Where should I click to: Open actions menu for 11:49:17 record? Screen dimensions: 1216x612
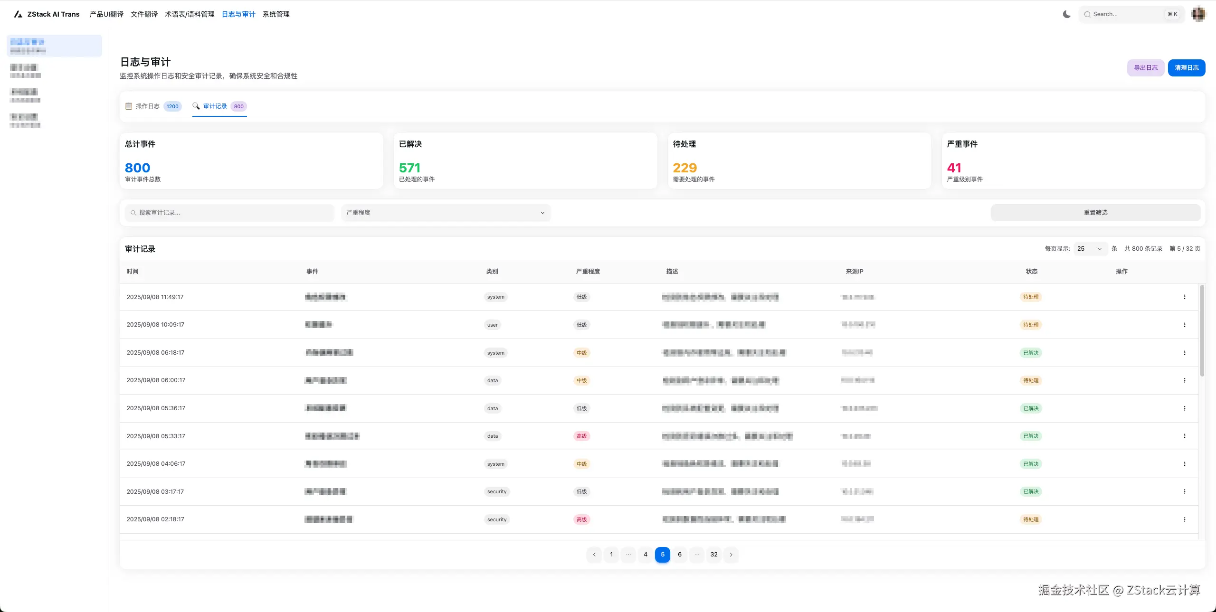pyautogui.click(x=1184, y=297)
